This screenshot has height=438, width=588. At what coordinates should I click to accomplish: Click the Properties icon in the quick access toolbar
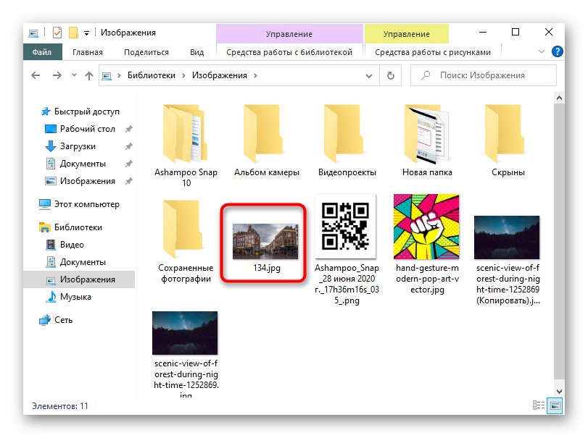pyautogui.click(x=57, y=33)
